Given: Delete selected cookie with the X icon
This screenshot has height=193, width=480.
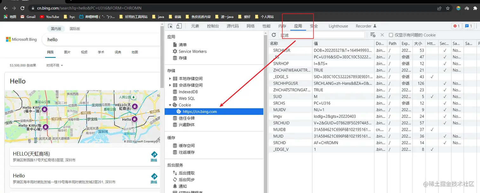Looking at the screenshot, I should (x=382, y=35).
